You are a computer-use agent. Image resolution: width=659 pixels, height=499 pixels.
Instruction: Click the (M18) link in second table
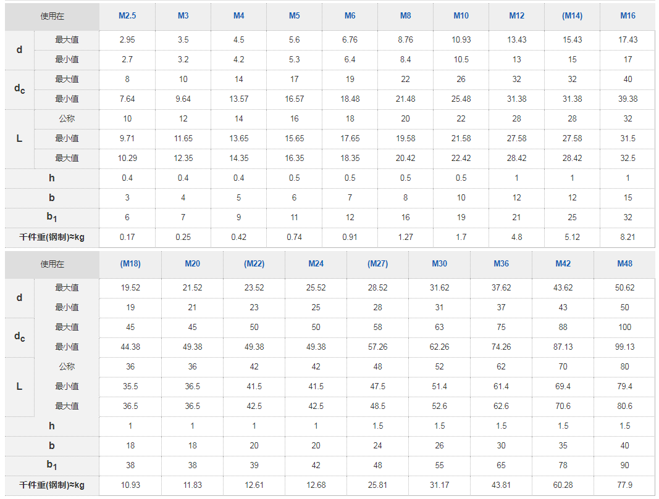pos(130,264)
